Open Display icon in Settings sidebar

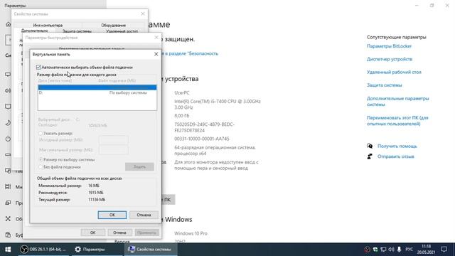8,75
